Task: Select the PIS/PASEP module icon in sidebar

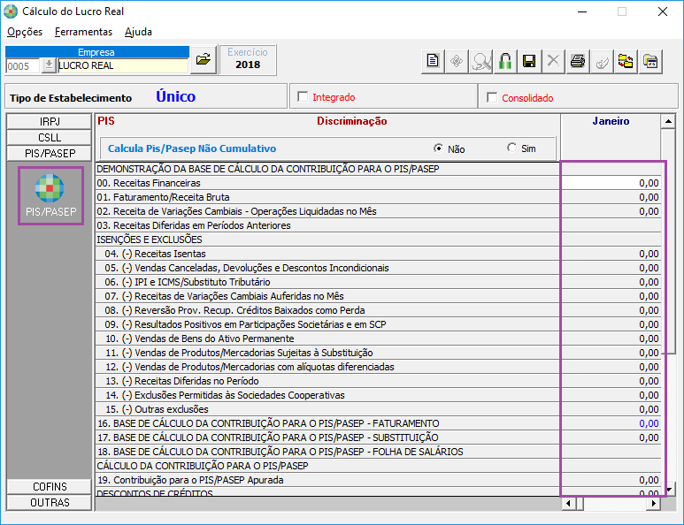Action: [50, 196]
